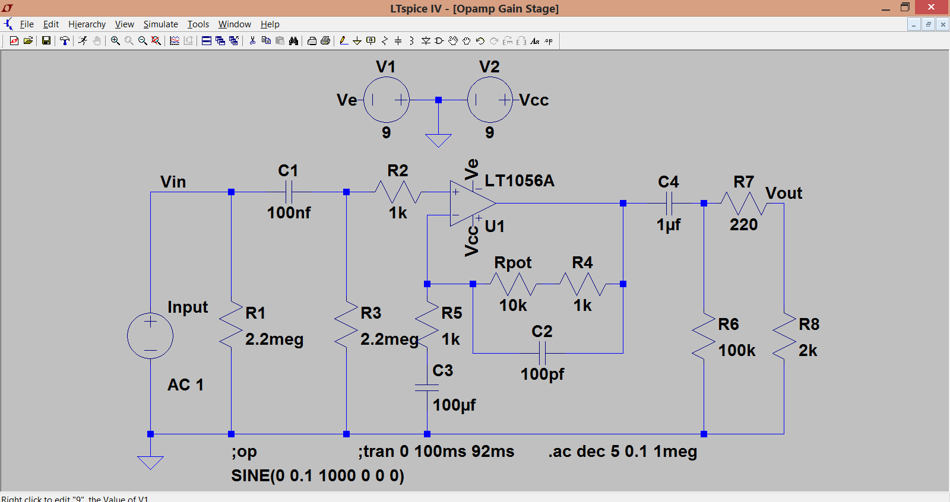Open the Hierarchy menu
Screen dimensions: 950x502
(x=87, y=24)
